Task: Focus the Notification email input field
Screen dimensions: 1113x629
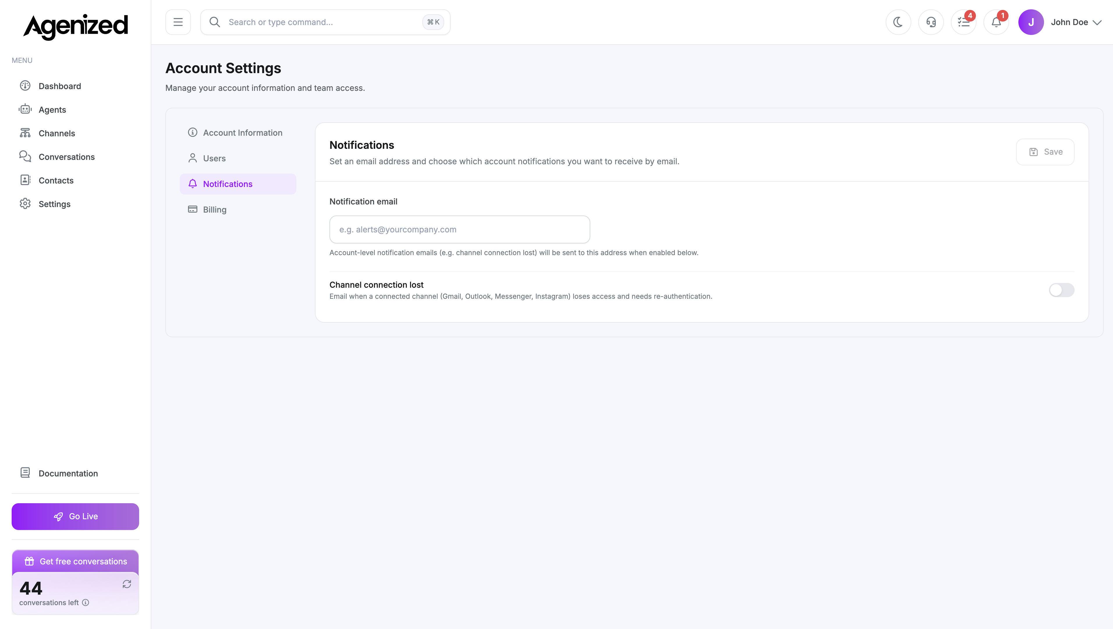Action: point(460,229)
